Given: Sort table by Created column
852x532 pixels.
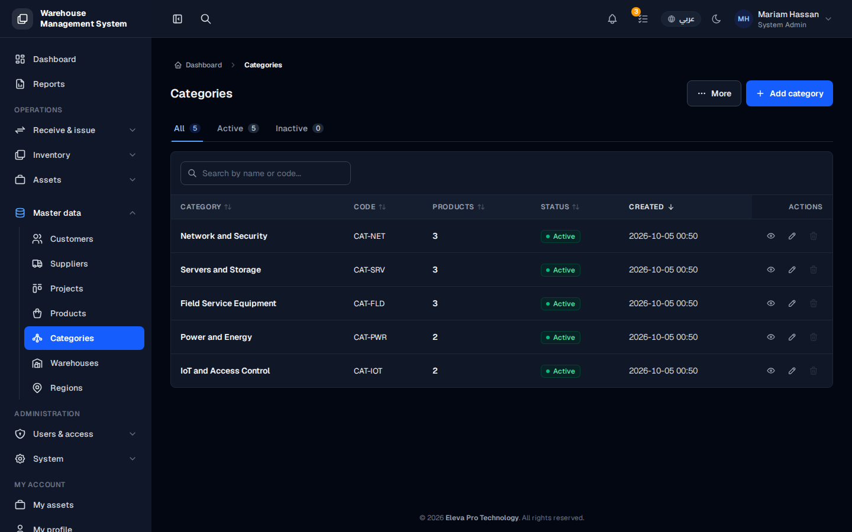Looking at the screenshot, I should pos(651,207).
